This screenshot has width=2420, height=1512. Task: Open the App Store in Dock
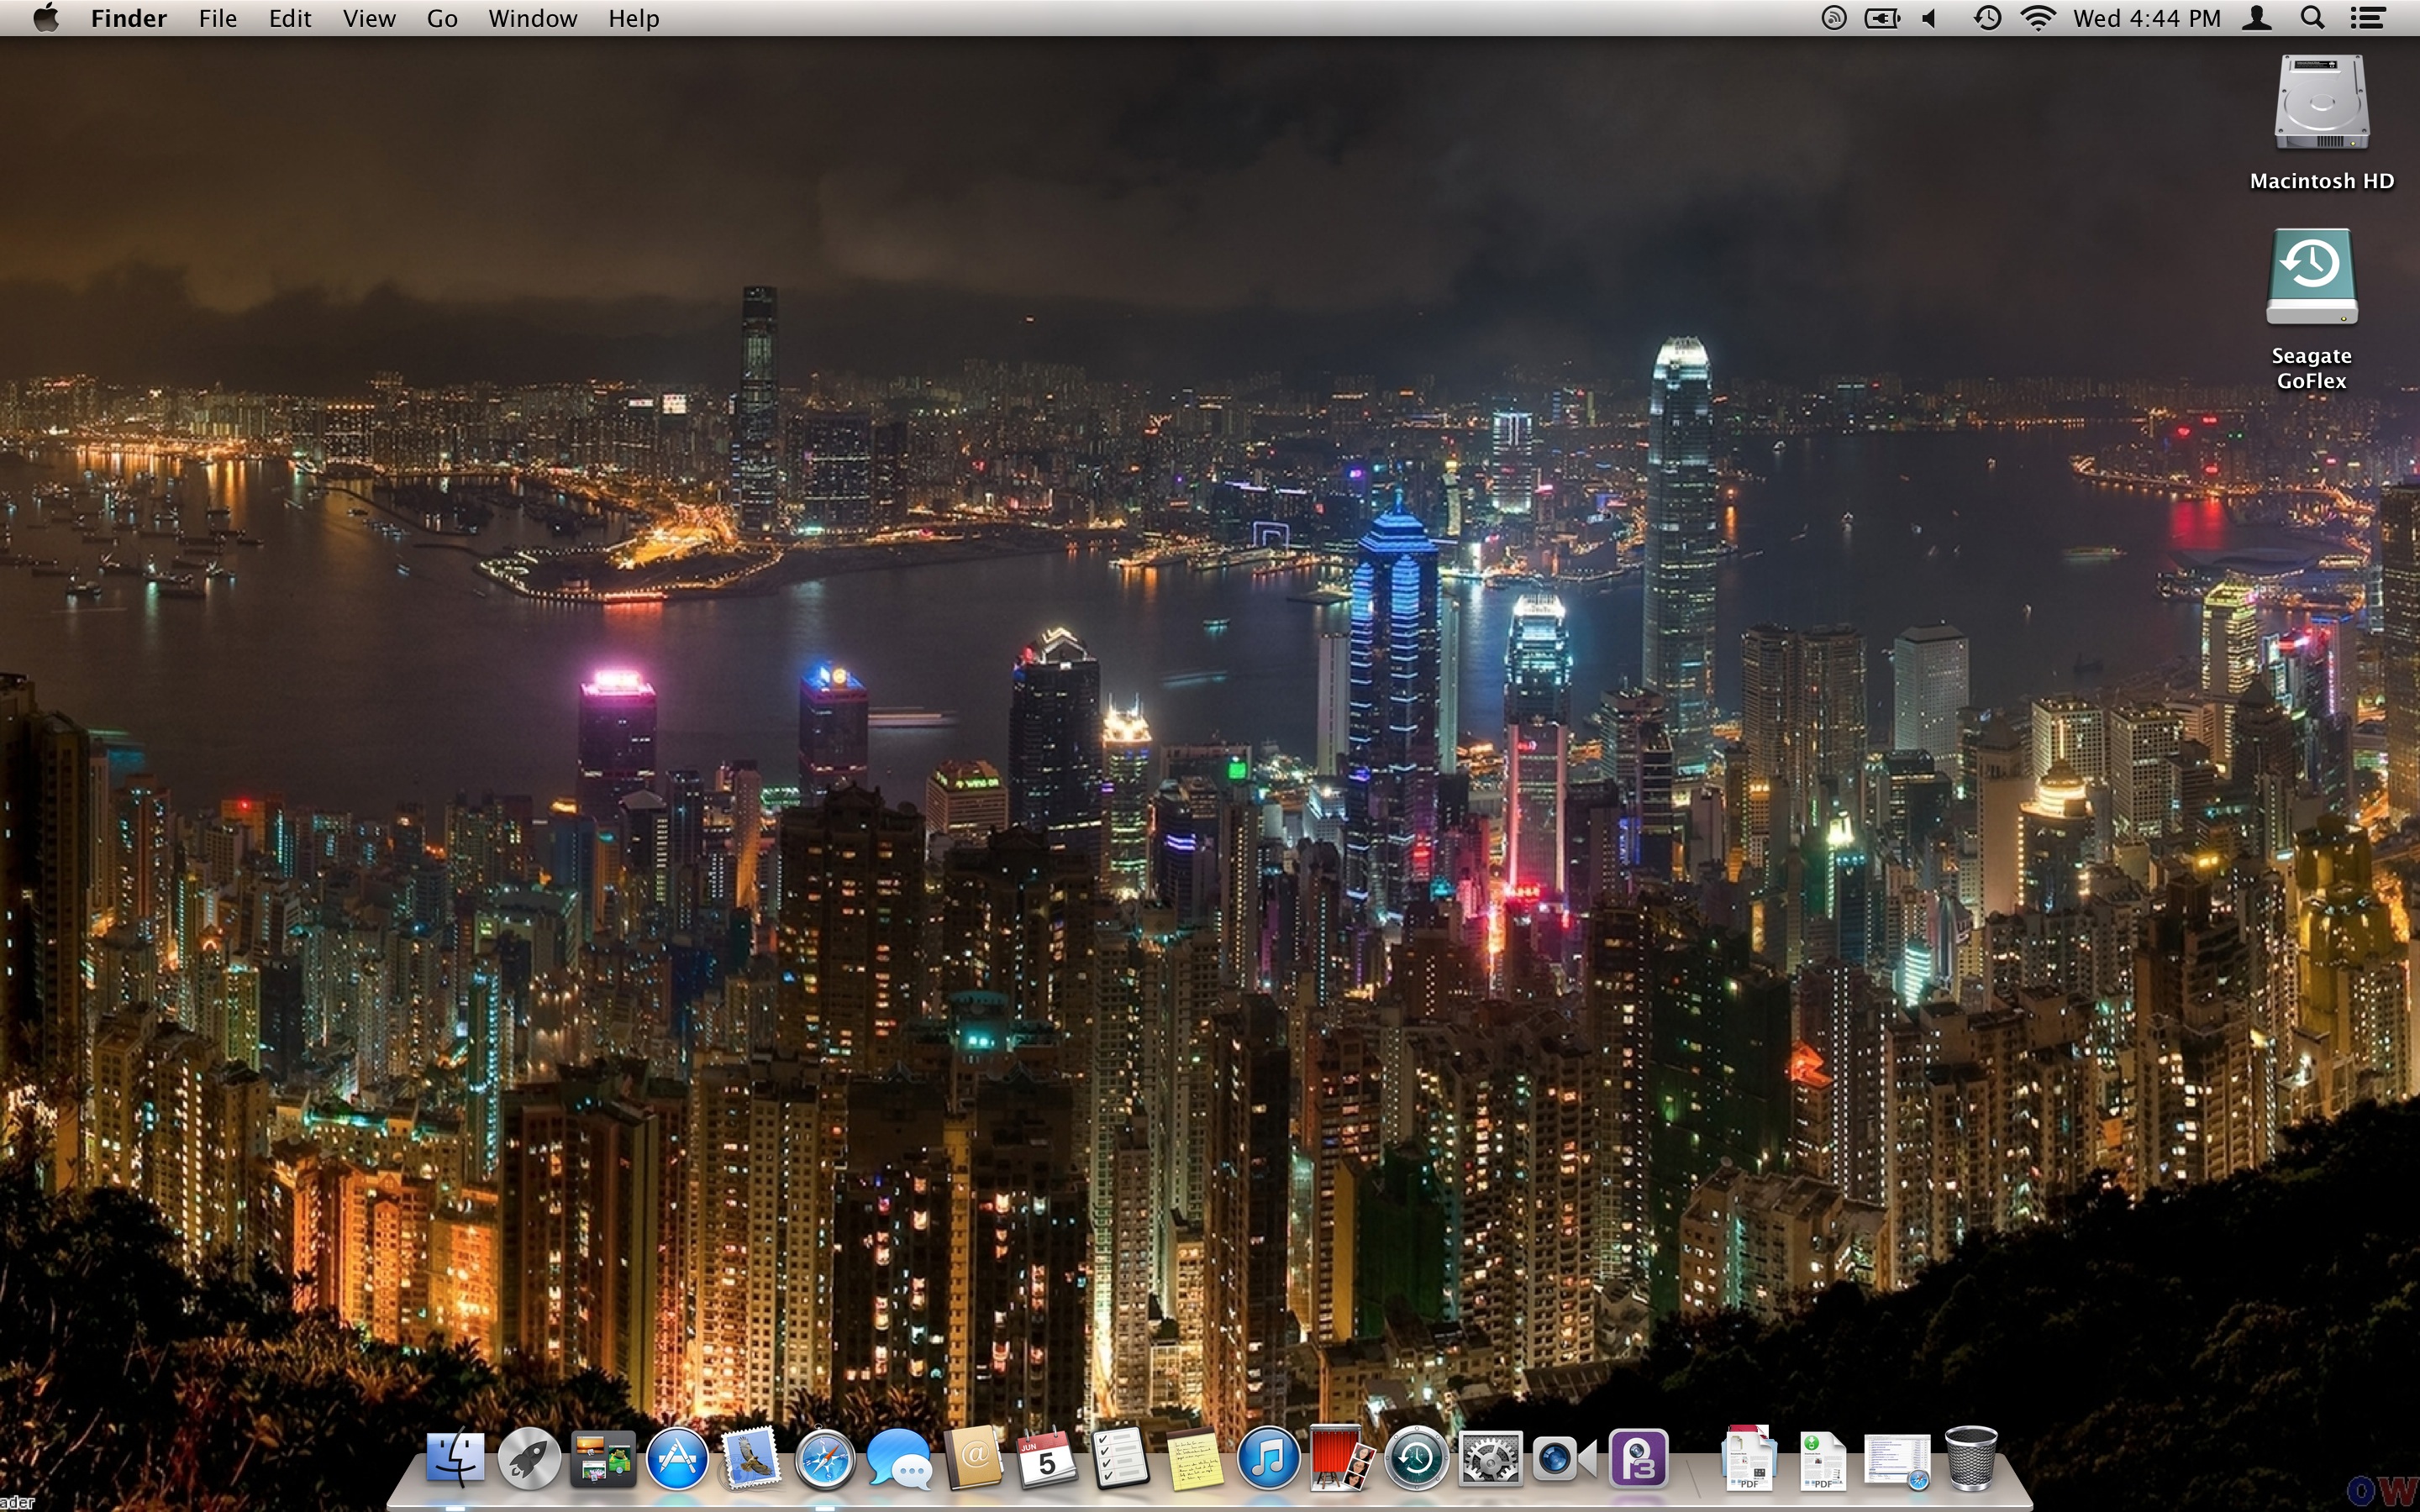(677, 1458)
